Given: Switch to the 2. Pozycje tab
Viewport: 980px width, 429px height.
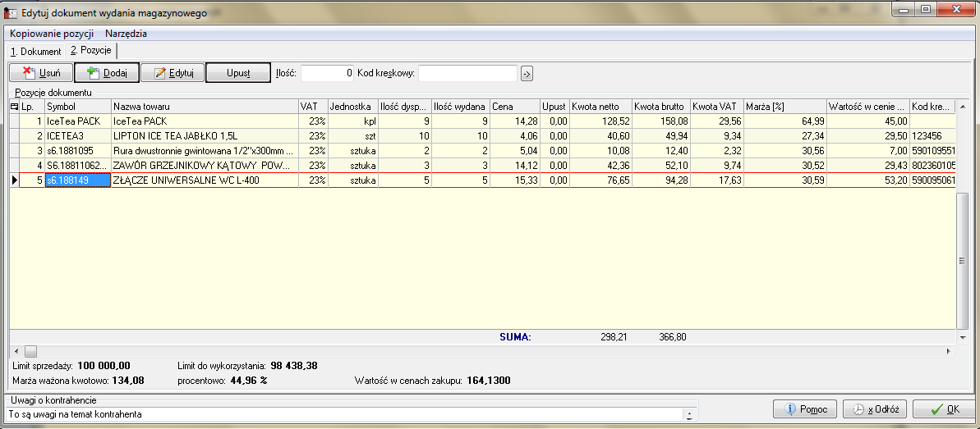Looking at the screenshot, I should pyautogui.click(x=90, y=50).
